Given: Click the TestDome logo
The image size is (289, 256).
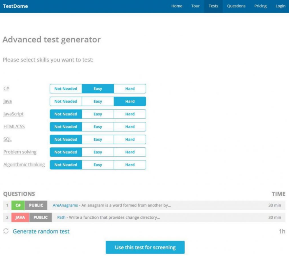Looking at the screenshot, I should coord(15,6).
